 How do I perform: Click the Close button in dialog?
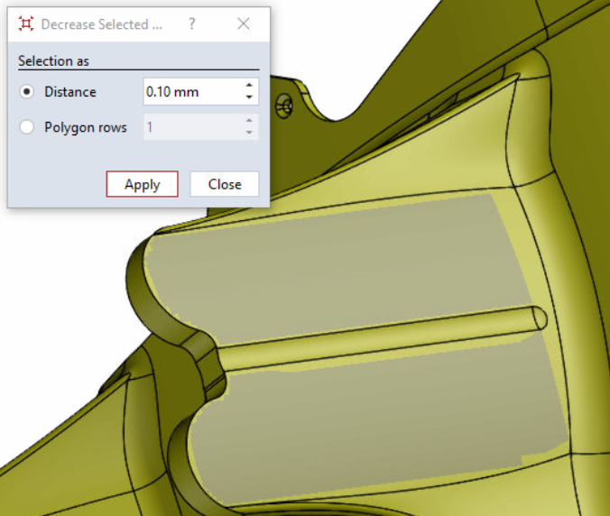225,184
